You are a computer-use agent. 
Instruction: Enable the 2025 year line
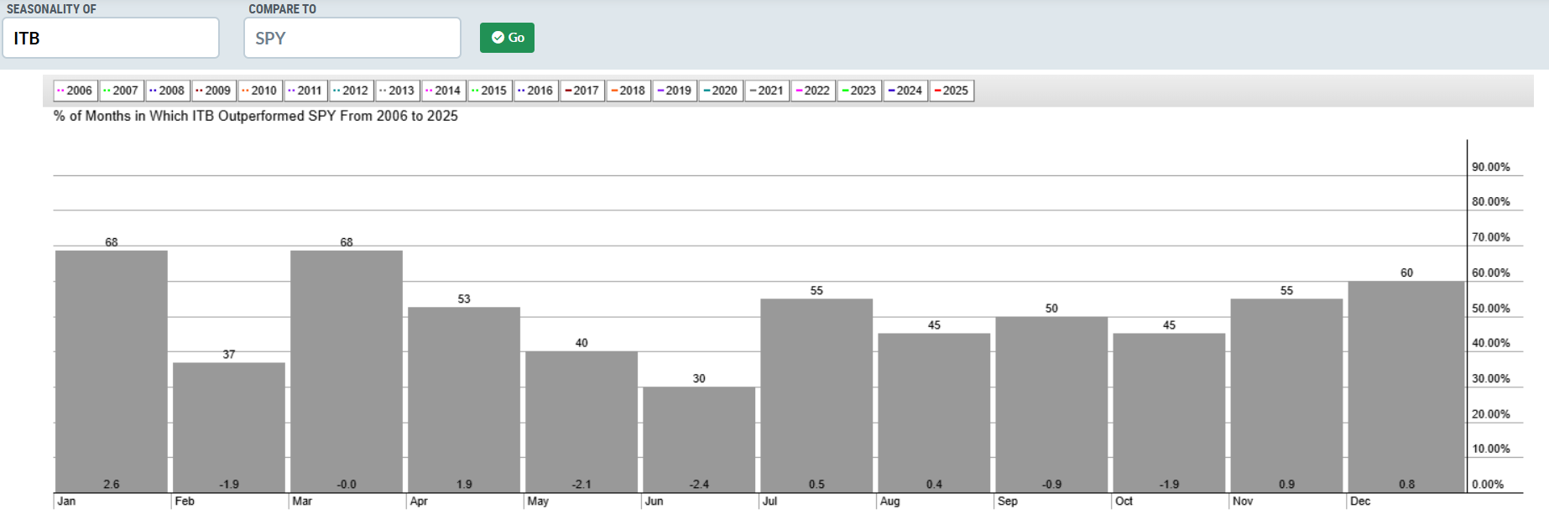(x=951, y=91)
